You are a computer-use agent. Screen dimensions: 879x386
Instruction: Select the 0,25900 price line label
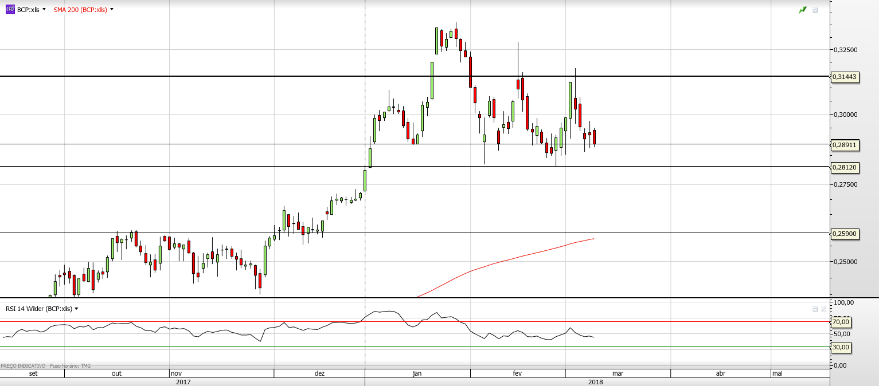pos(844,234)
